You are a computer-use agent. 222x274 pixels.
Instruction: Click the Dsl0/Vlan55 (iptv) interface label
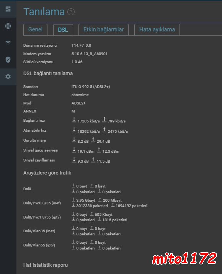(39, 245)
